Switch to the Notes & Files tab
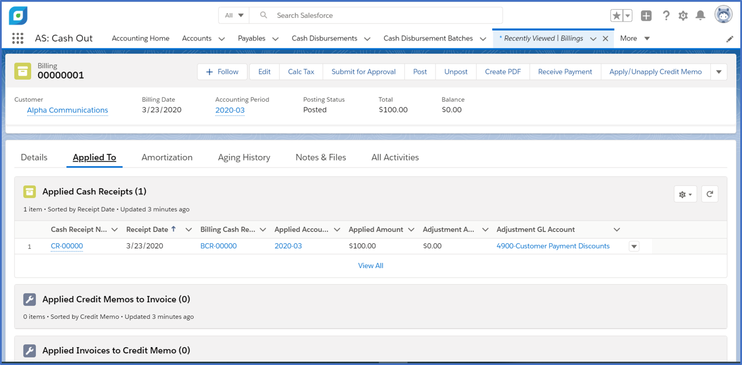Image resolution: width=742 pixels, height=365 pixels. (x=321, y=157)
